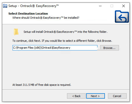Cancel the installation
This screenshot has width=132, height=104.
(x=117, y=96)
